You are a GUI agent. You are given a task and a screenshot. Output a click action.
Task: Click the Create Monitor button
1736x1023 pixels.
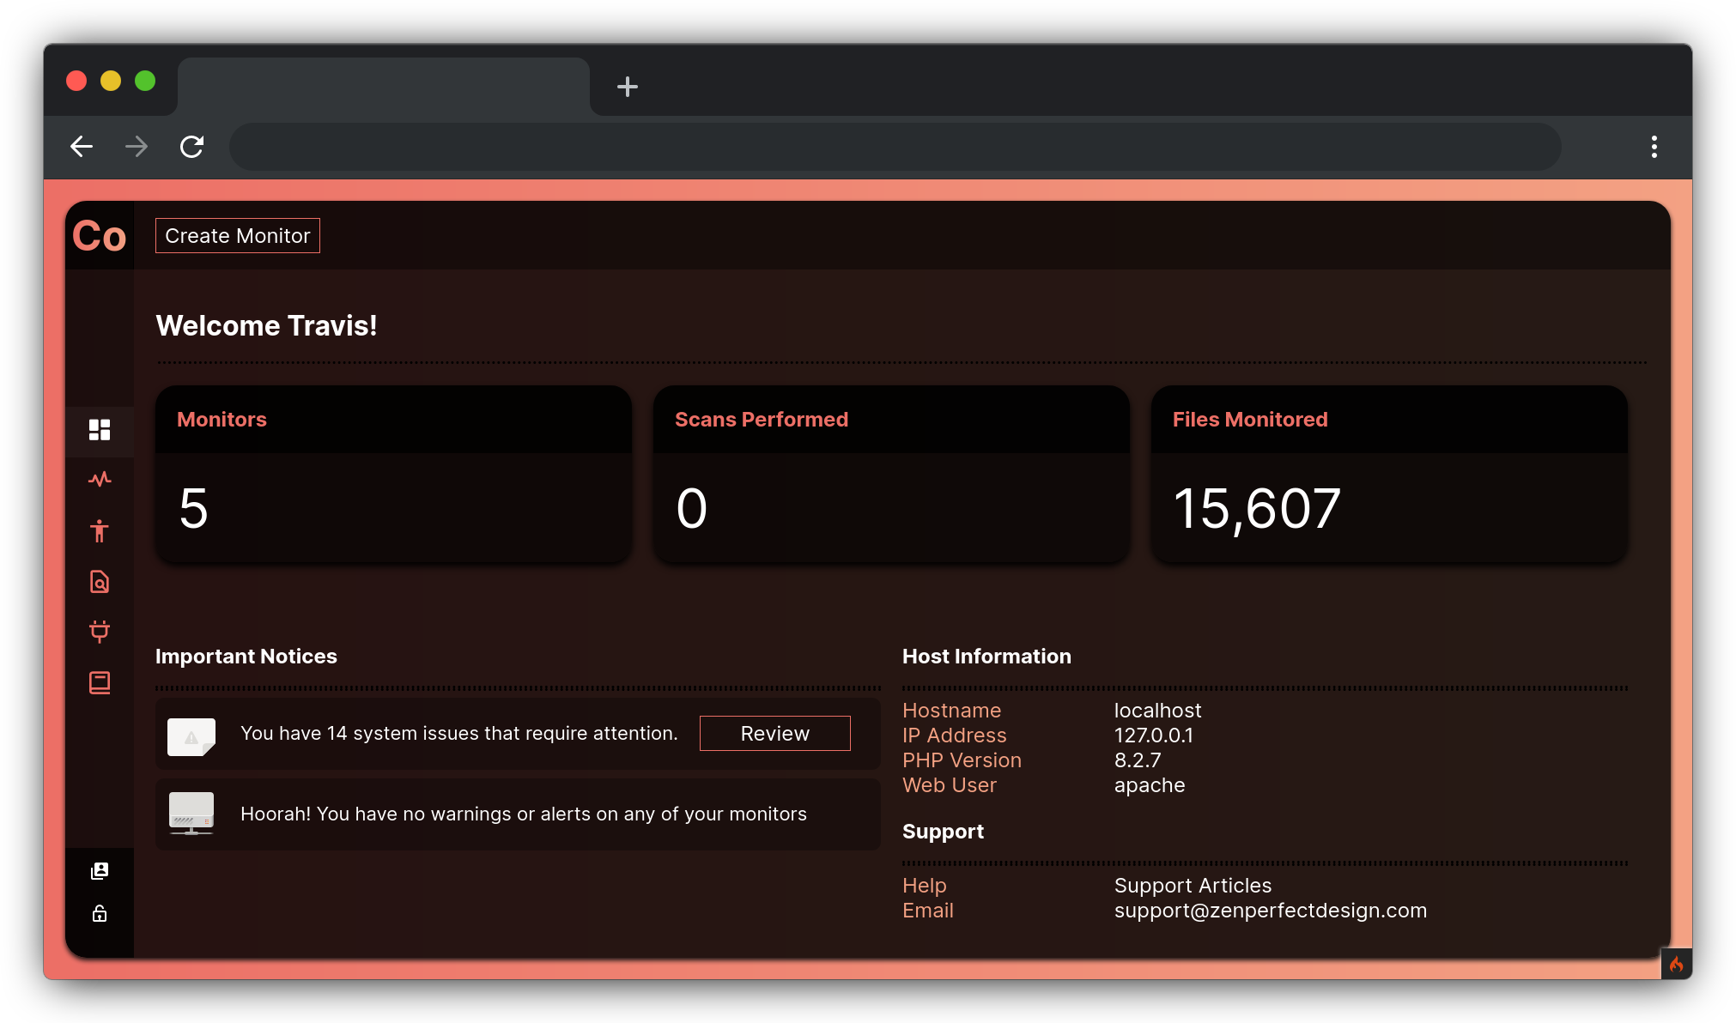pos(238,235)
